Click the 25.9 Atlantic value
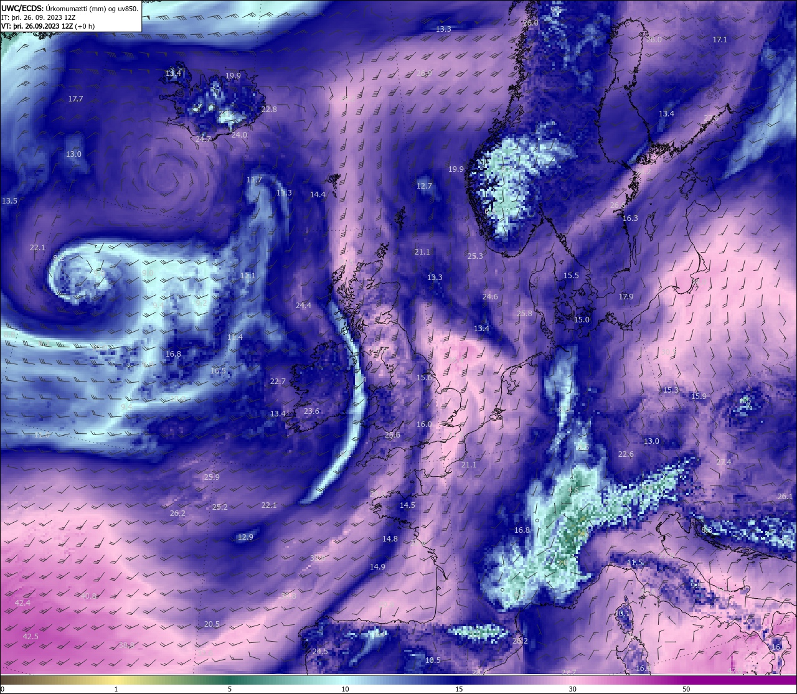Viewport: 797px width, 694px height. click(212, 477)
